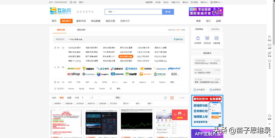
Task: Open 我的 profile icon in right sidebar
Action: pyautogui.click(x=269, y=37)
